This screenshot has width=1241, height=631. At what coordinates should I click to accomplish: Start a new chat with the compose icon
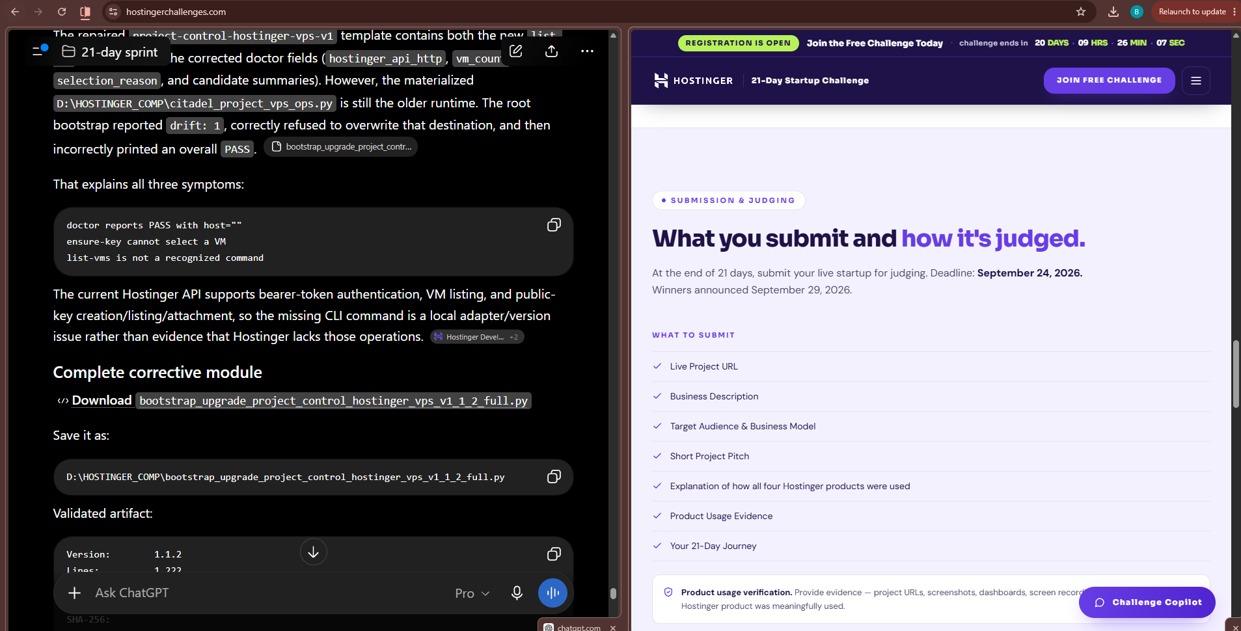516,51
